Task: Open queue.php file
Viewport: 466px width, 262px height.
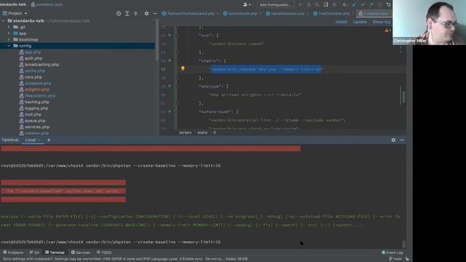Action: click(35, 121)
